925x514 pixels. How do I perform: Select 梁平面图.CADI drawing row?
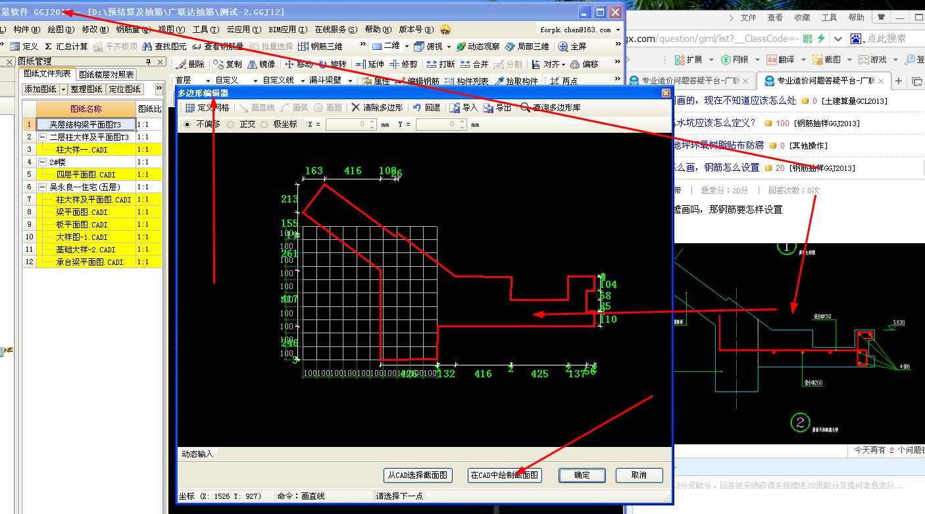[x=91, y=212]
